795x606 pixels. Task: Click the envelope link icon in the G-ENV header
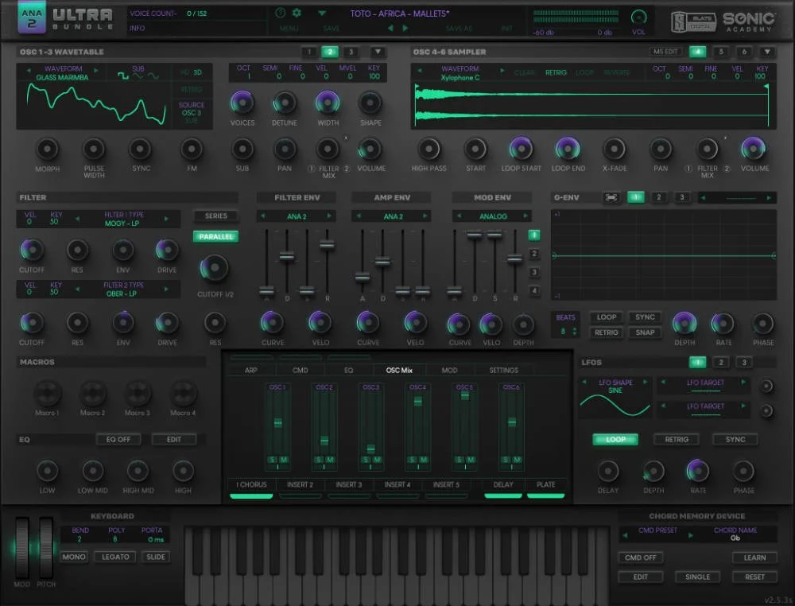tap(611, 196)
